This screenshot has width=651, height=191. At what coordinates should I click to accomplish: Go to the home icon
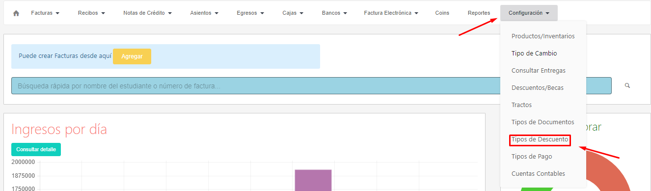pyautogui.click(x=16, y=13)
